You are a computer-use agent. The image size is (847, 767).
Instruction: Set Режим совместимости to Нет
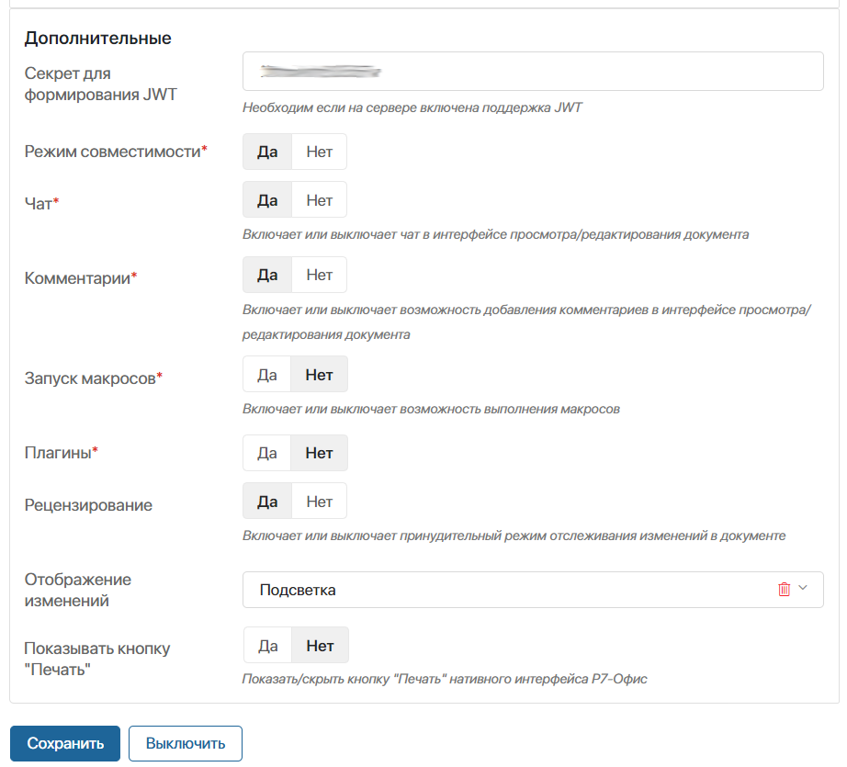320,152
